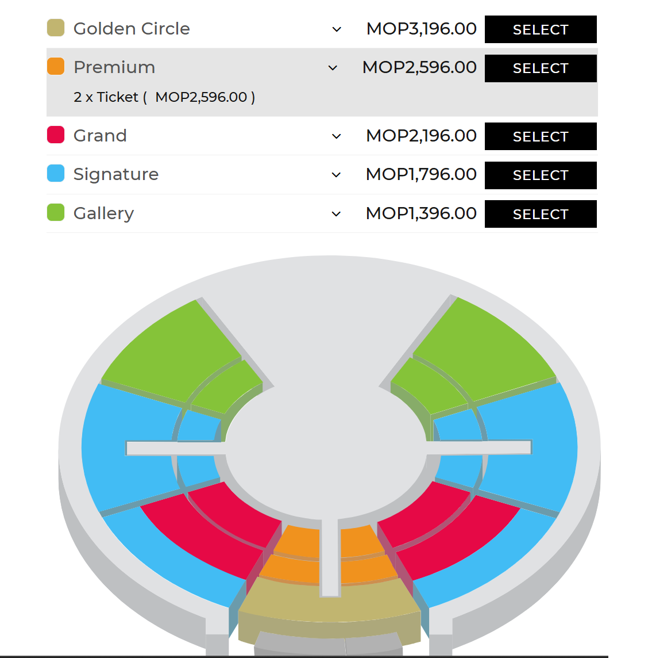Click the 2 x Ticket details line
The width and height of the screenshot is (656, 658).
(164, 97)
